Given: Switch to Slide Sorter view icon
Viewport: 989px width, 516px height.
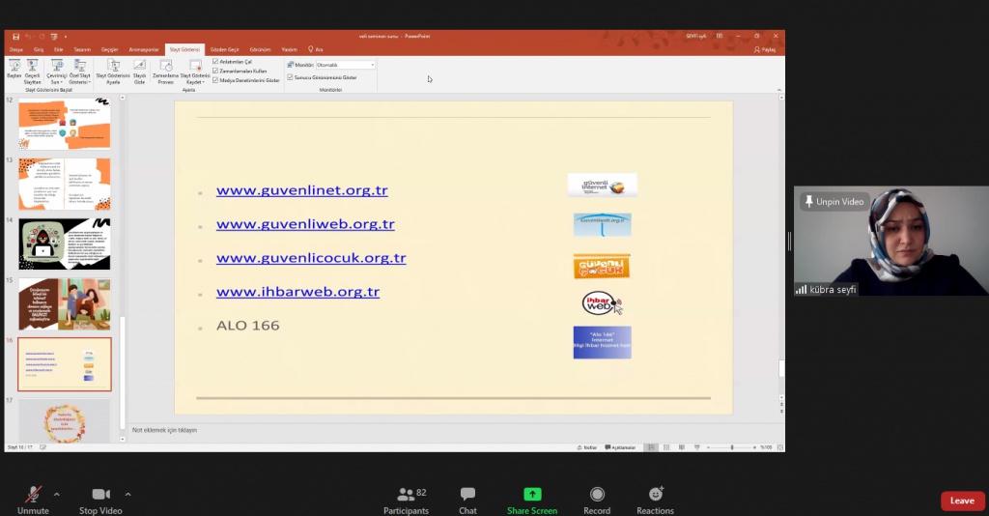Looking at the screenshot, I should click(x=666, y=447).
